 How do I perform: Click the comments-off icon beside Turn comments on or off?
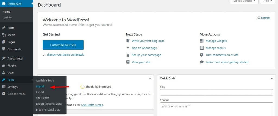(202, 55)
